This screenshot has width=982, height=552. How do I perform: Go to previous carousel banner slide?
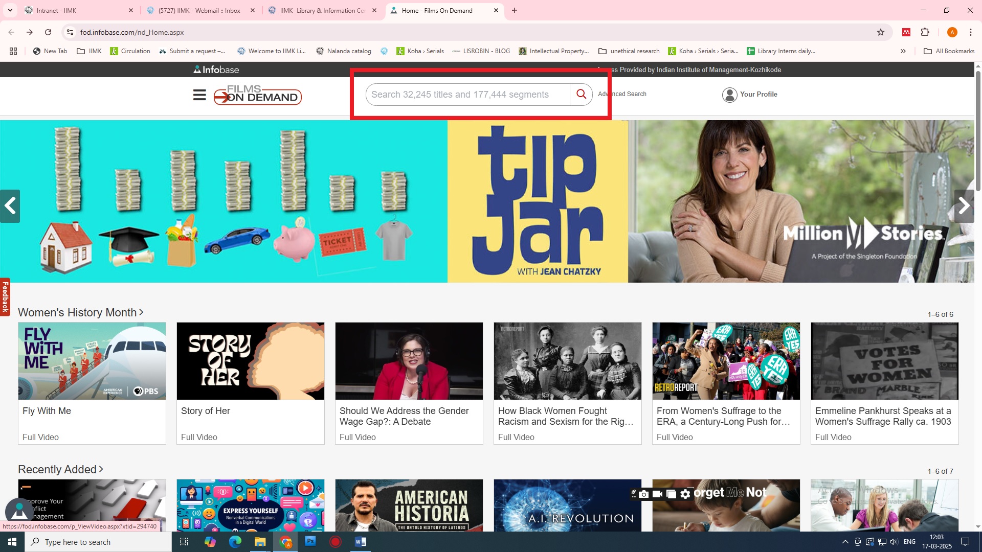point(10,206)
